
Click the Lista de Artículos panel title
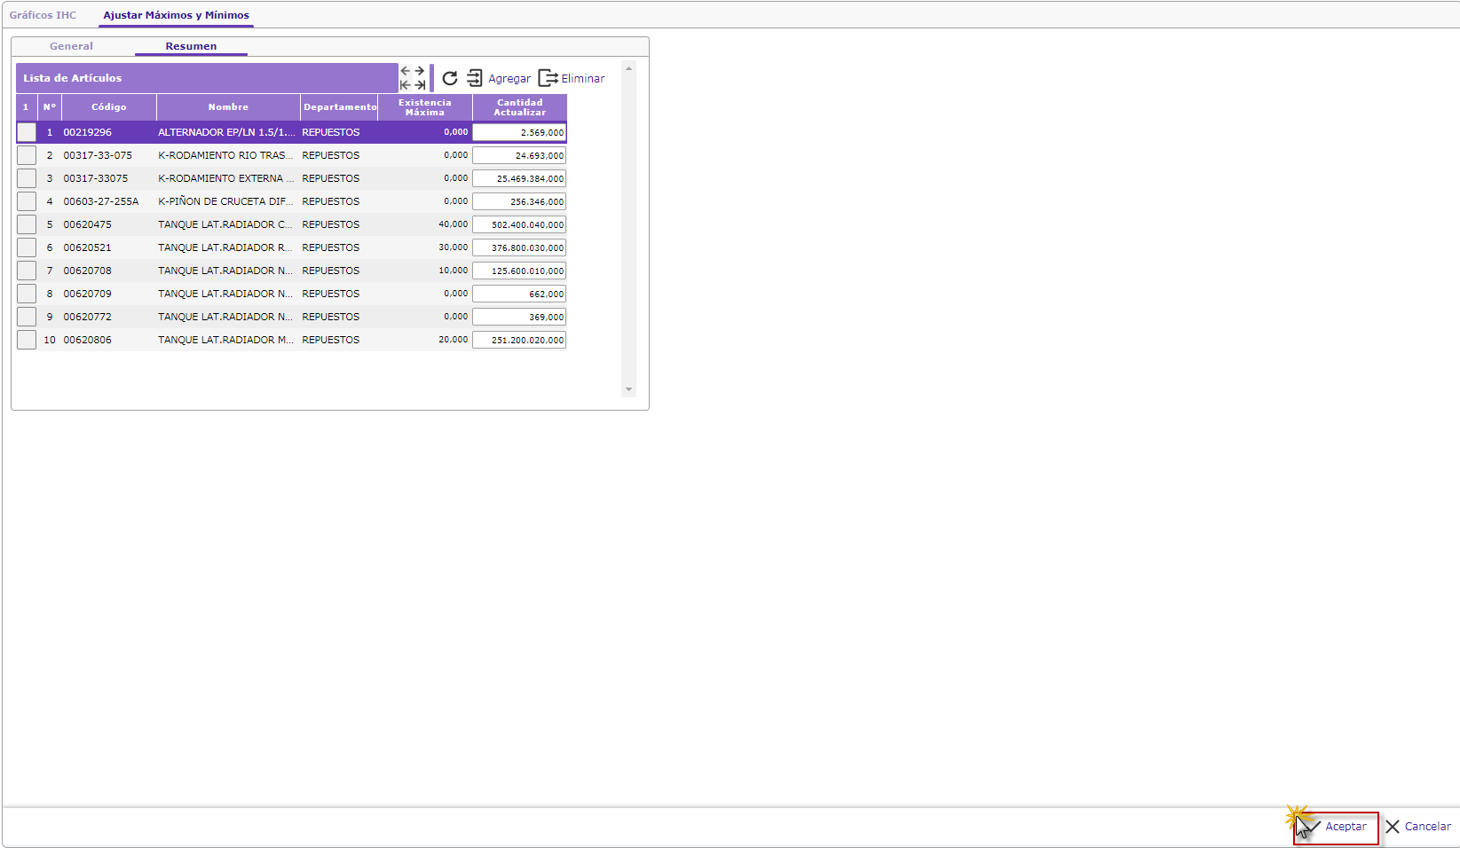73,78
